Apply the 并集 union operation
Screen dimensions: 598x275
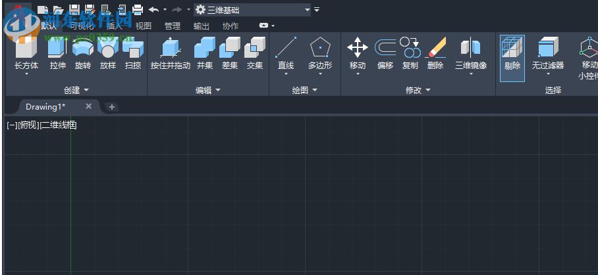(205, 54)
